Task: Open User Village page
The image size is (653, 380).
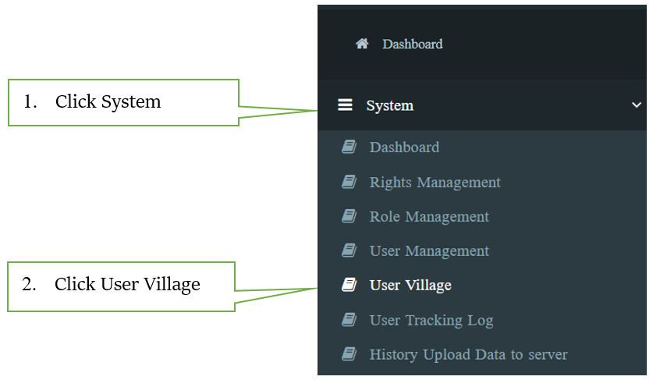Action: pos(410,286)
